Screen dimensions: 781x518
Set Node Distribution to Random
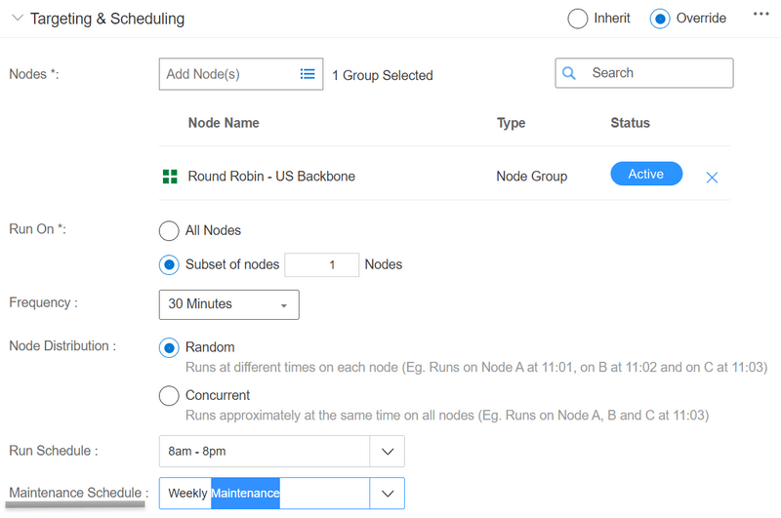(169, 347)
